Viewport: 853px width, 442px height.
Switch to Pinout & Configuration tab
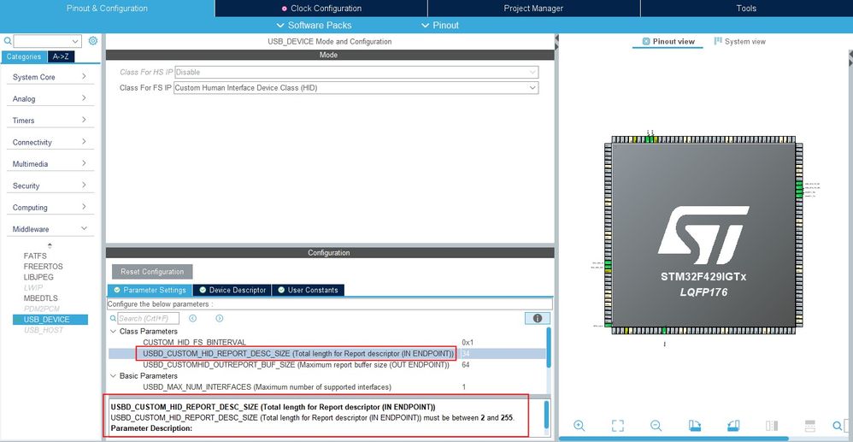[107, 9]
